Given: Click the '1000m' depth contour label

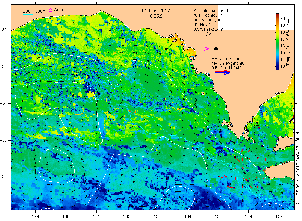Looking at the screenshot, I should (39, 11).
